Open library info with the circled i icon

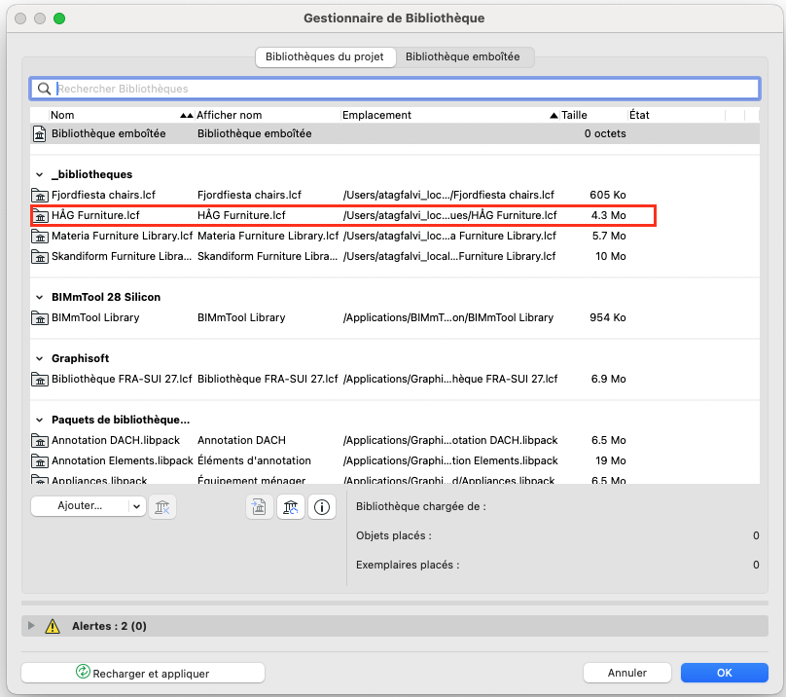(322, 507)
